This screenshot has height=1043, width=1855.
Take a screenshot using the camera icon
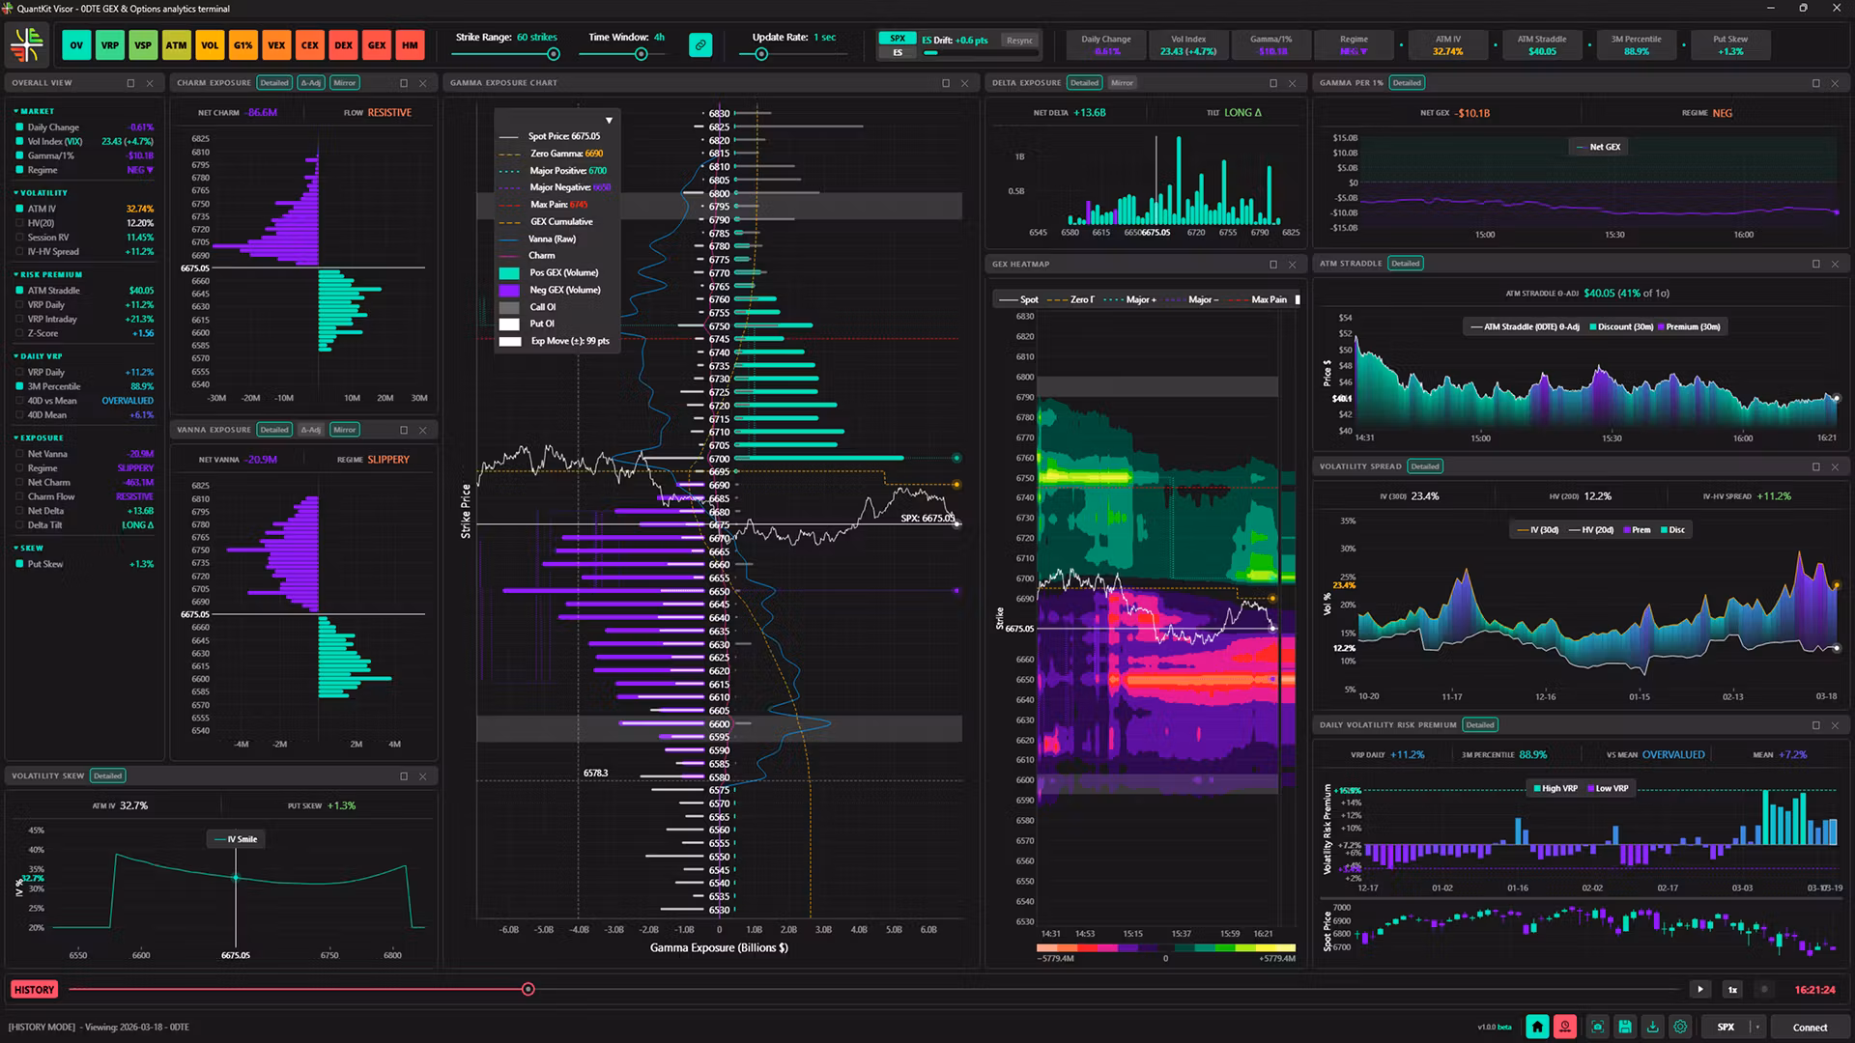tap(1597, 1027)
